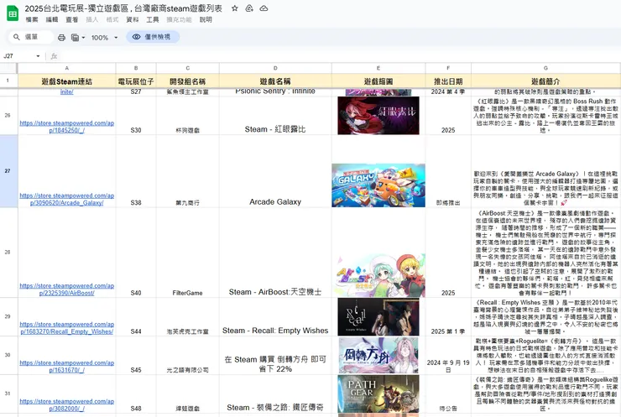The image size is (621, 417).
Task: Select row 30 header
Action: (x=8, y=355)
